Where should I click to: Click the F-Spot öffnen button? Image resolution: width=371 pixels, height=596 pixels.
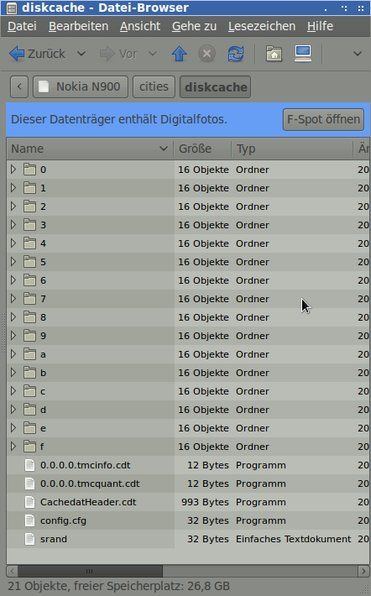(x=323, y=119)
